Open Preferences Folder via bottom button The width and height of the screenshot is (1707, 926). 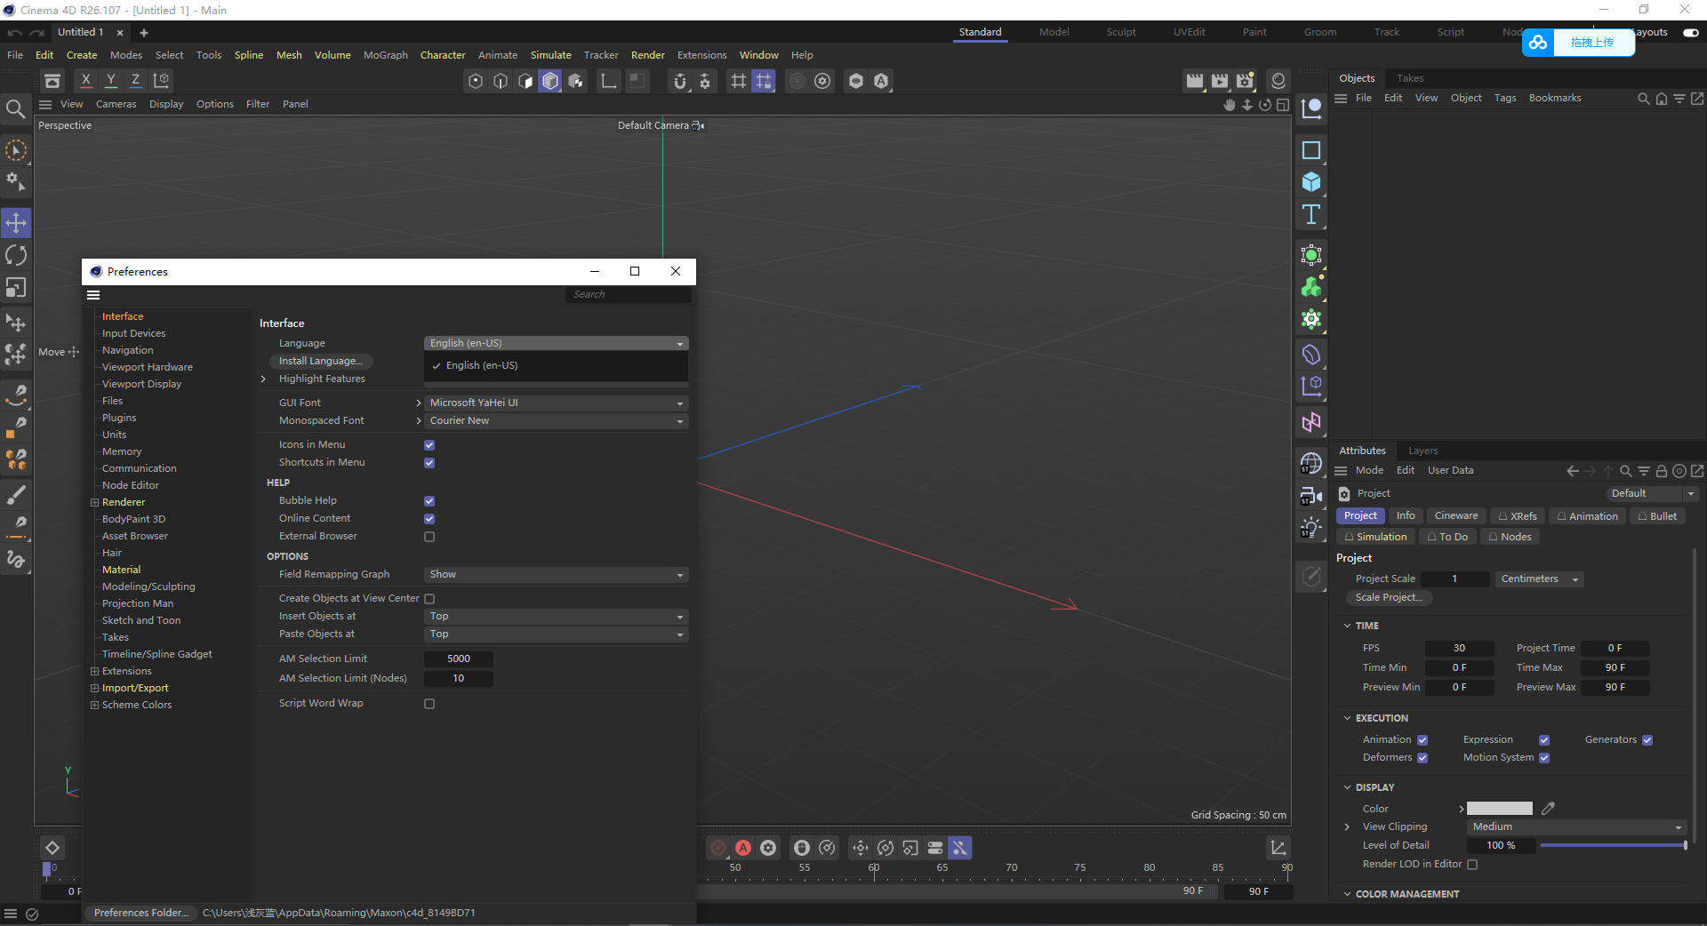[140, 913]
